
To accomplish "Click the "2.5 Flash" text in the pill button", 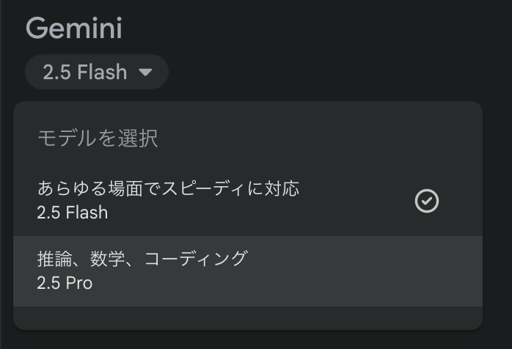I will [84, 73].
